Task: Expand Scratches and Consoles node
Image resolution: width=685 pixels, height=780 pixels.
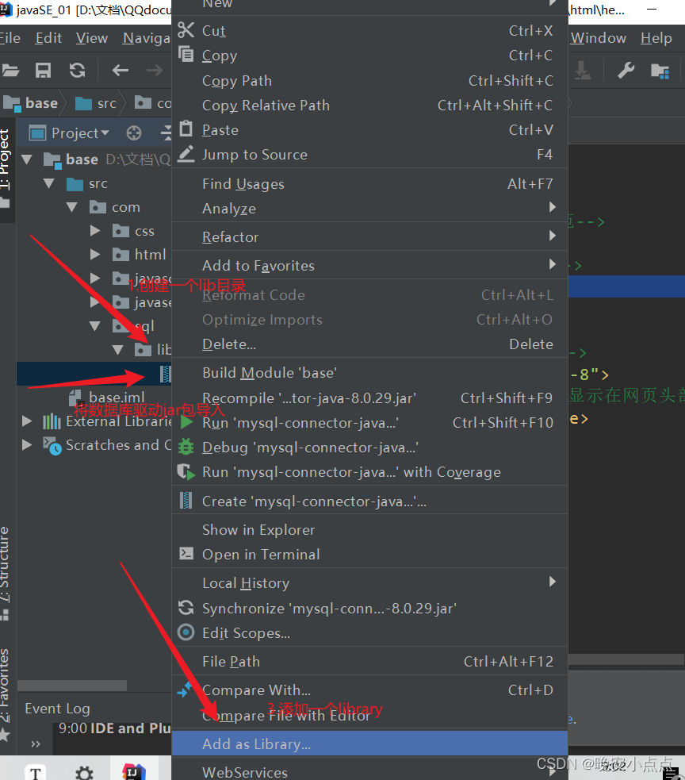Action: point(26,444)
